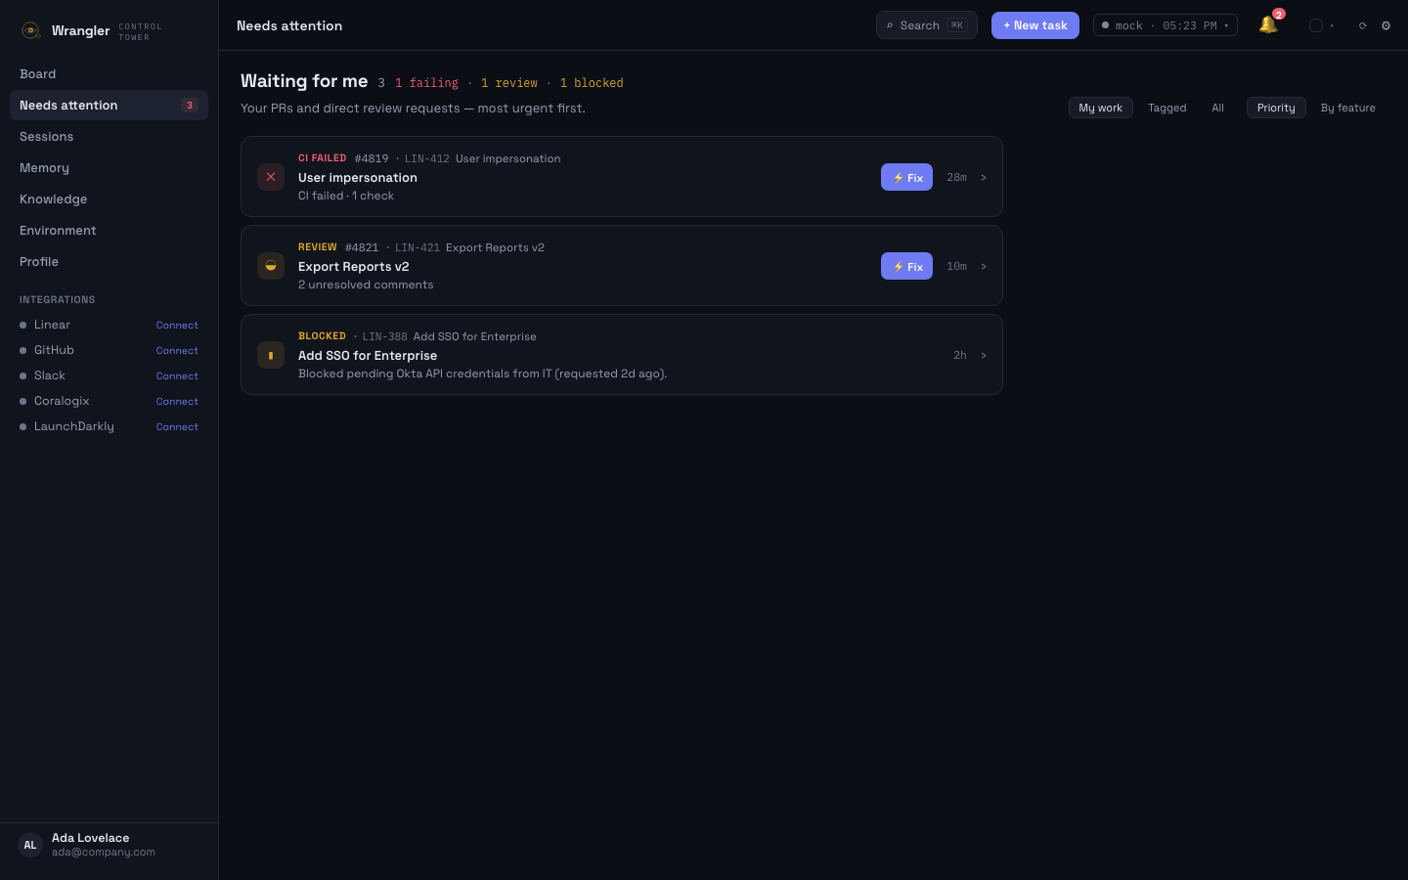The height and width of the screenshot is (880, 1408).
Task: Select the My work filter
Action: (1101, 108)
